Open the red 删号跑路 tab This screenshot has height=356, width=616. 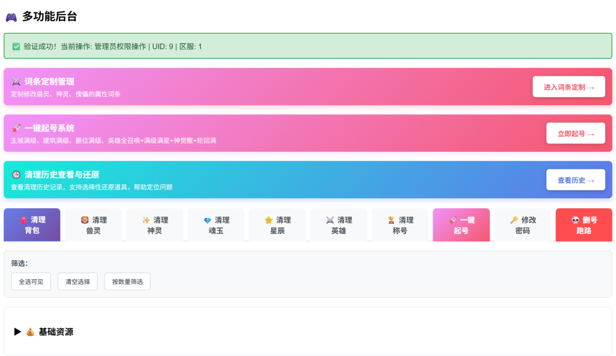(x=584, y=225)
